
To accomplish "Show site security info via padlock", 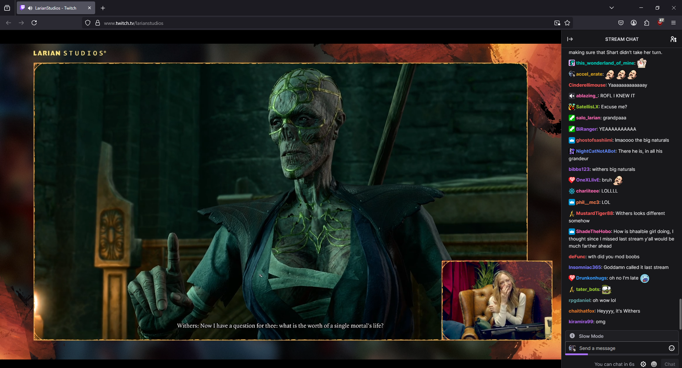I will tap(98, 23).
